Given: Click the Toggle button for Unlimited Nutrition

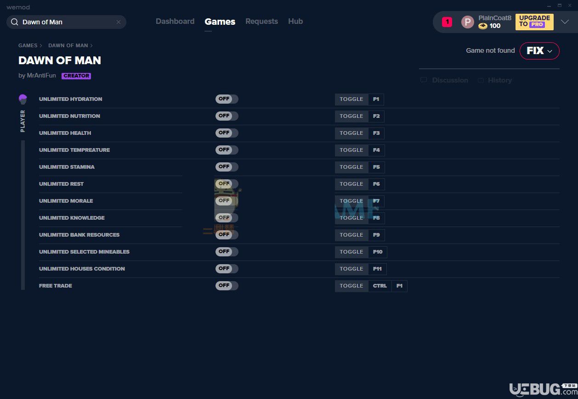Looking at the screenshot, I should [x=351, y=116].
